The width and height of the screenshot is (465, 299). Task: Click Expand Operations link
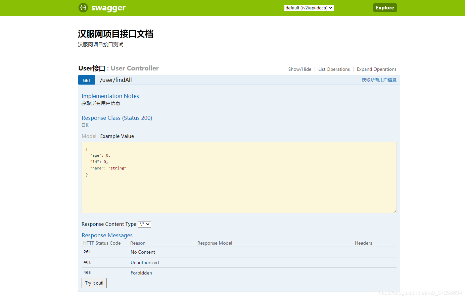coord(377,69)
